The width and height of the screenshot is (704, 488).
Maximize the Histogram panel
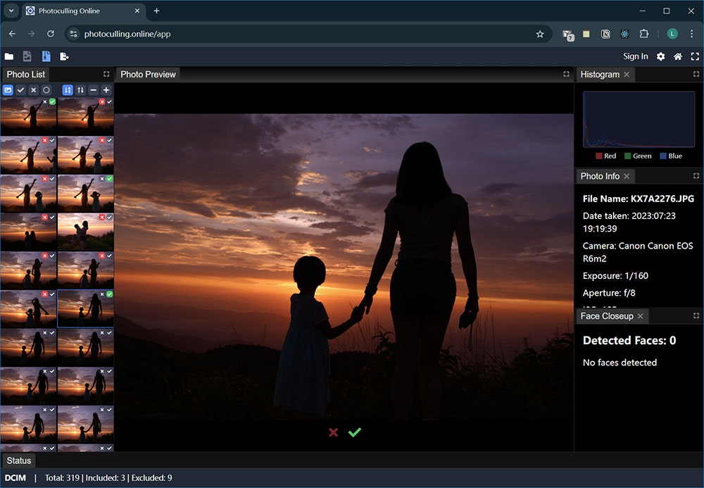point(696,74)
